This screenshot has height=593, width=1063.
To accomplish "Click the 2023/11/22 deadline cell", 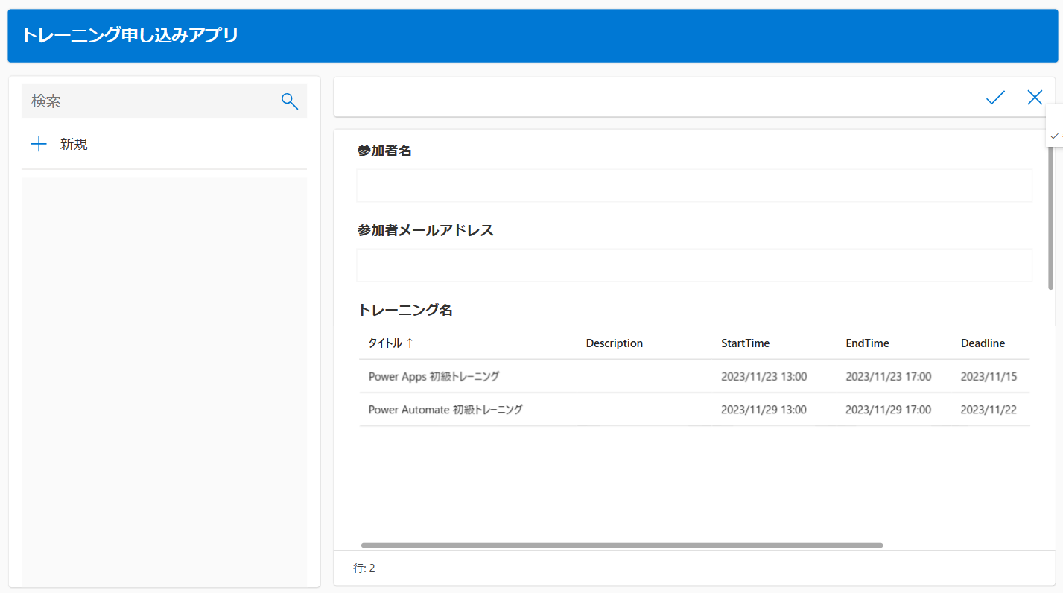I will click(x=989, y=410).
